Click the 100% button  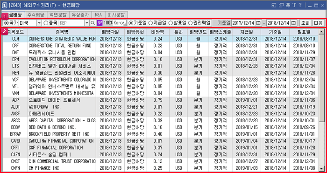click(x=108, y=23)
